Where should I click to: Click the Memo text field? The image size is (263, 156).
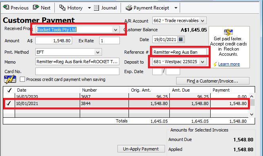pos(77,62)
